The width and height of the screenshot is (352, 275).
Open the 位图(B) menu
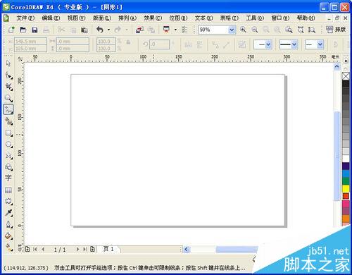[178, 18]
